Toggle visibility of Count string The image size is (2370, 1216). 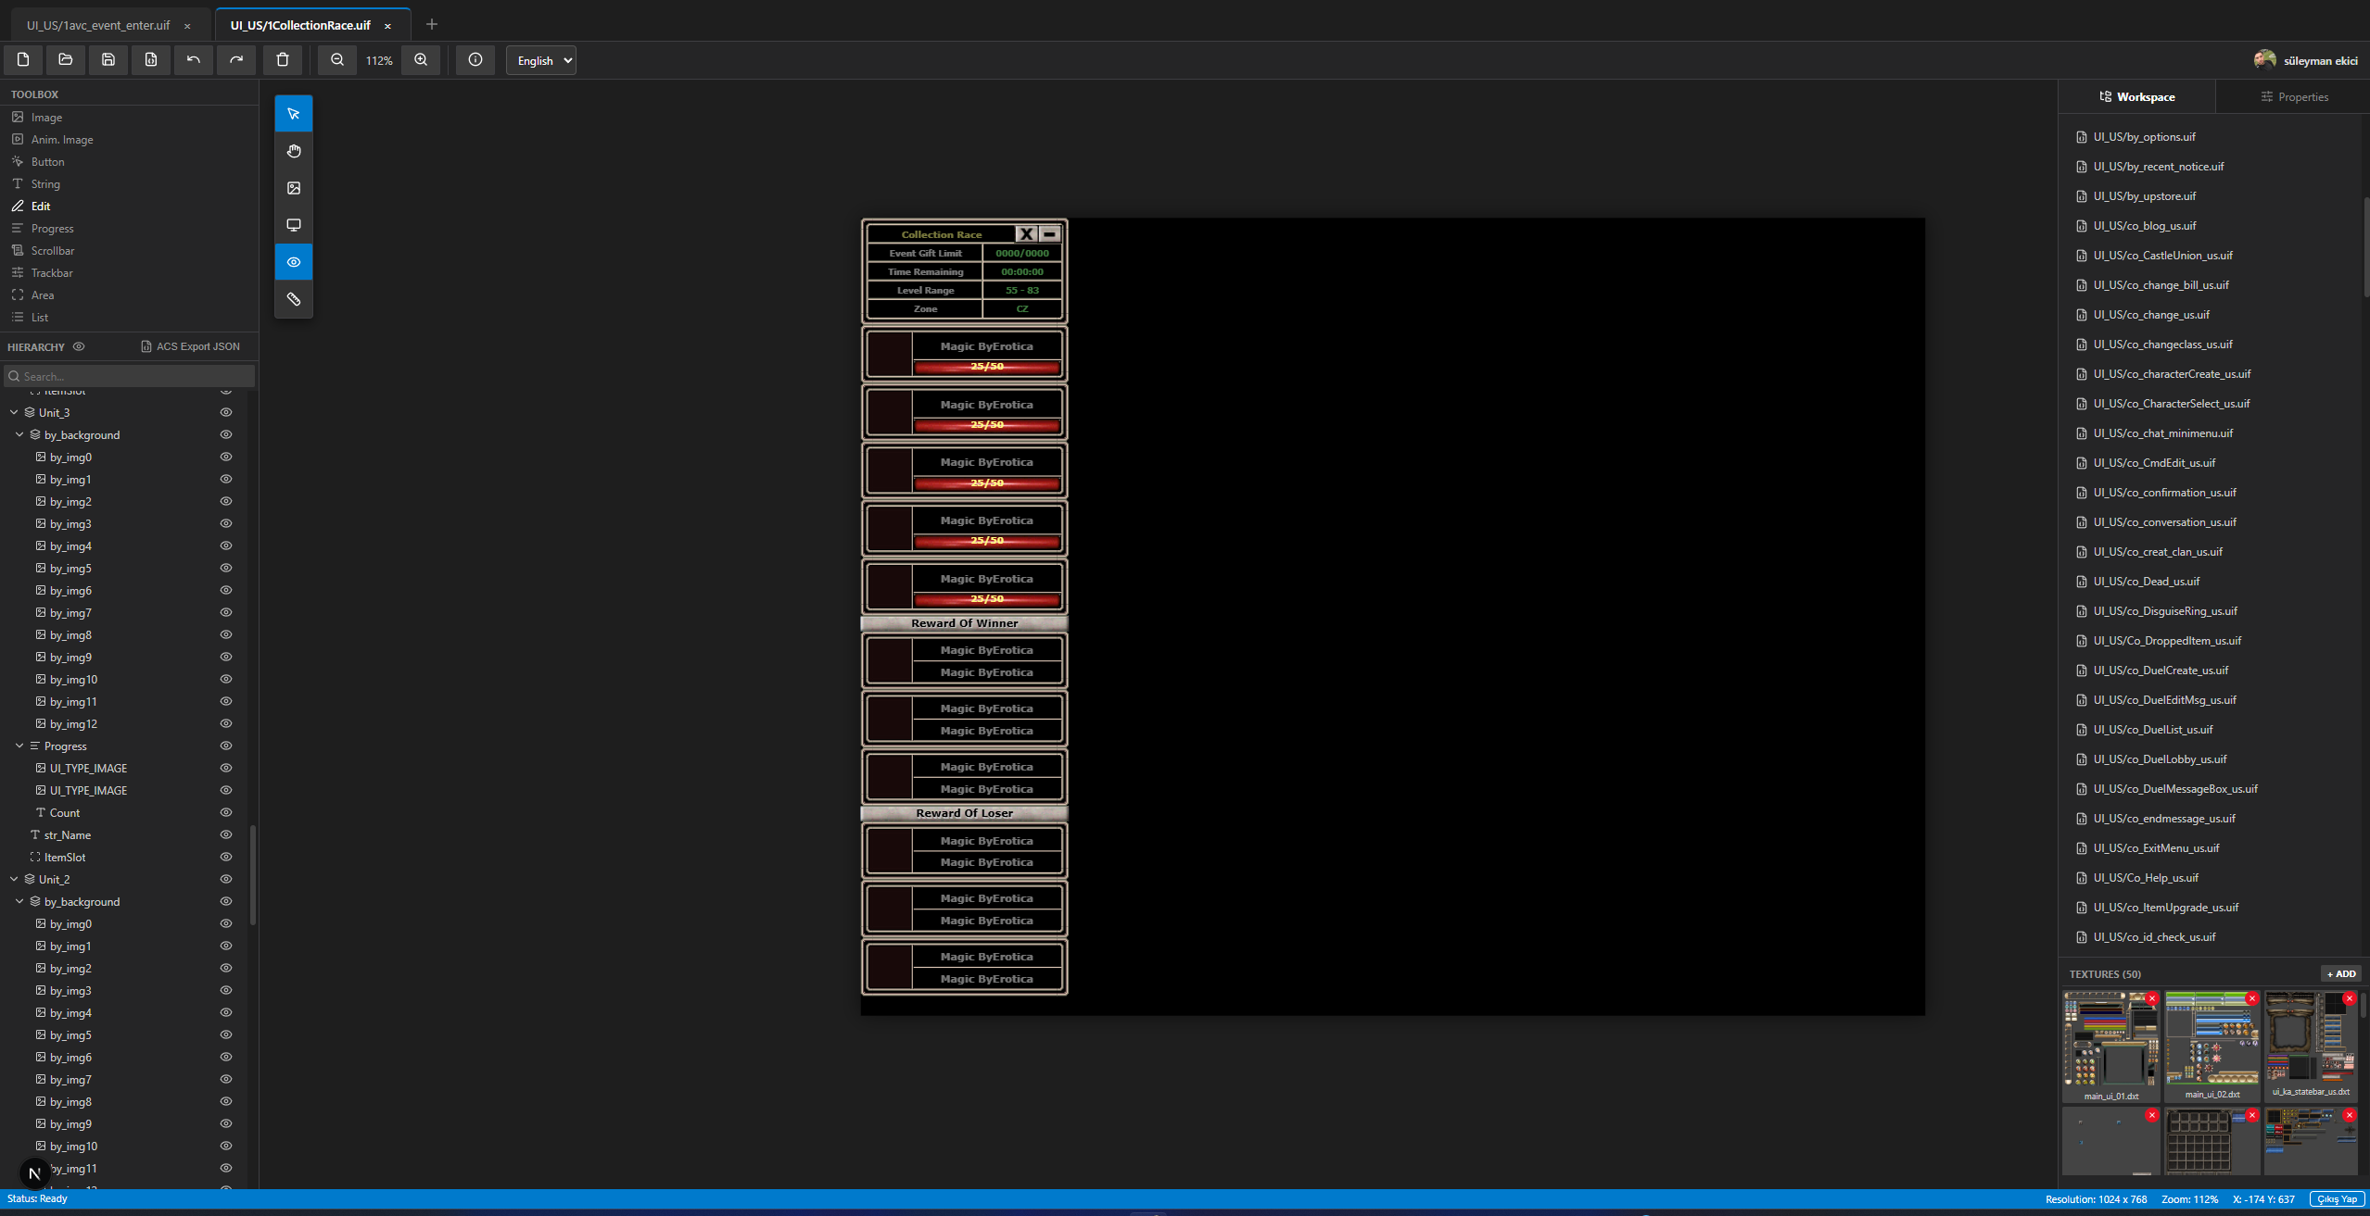(x=225, y=812)
